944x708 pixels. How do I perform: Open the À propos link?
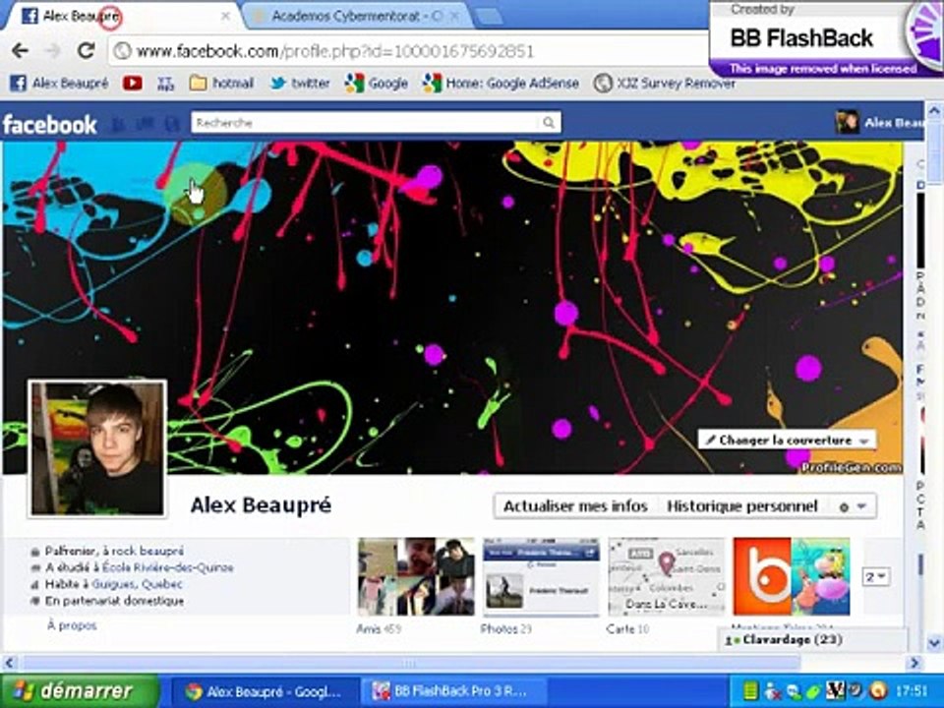coord(72,625)
